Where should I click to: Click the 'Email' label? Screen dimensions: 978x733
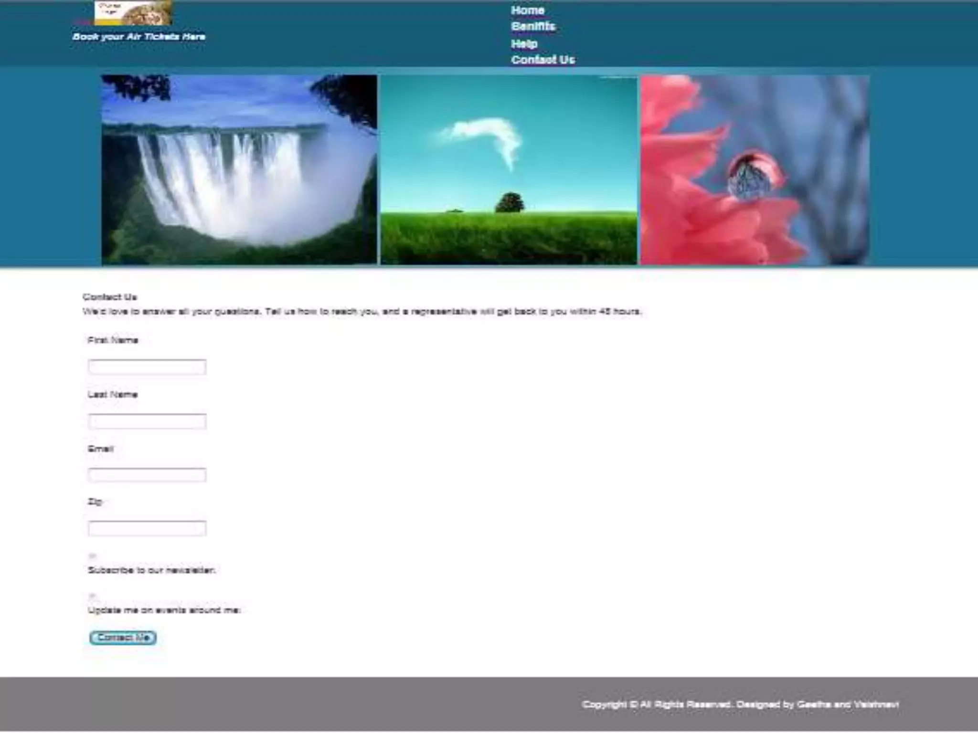100,449
